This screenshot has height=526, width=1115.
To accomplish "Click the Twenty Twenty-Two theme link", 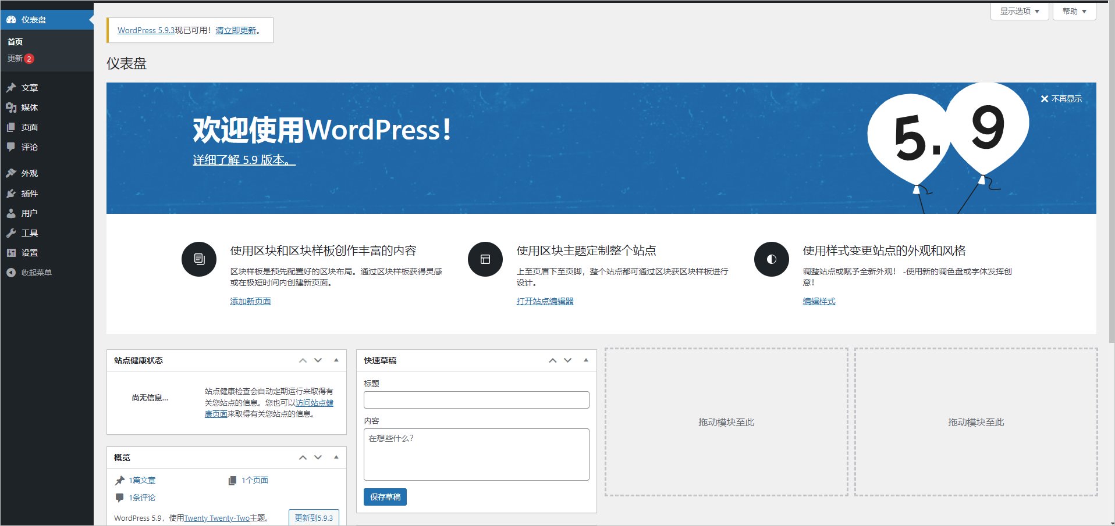I will [216, 518].
